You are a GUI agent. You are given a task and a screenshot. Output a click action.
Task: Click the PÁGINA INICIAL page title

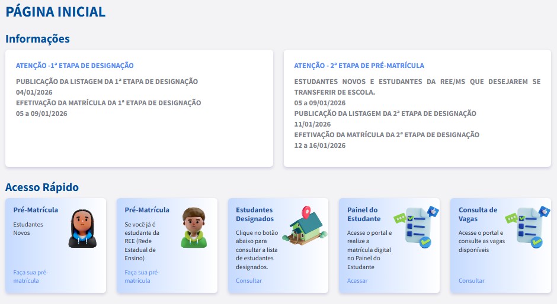click(56, 11)
